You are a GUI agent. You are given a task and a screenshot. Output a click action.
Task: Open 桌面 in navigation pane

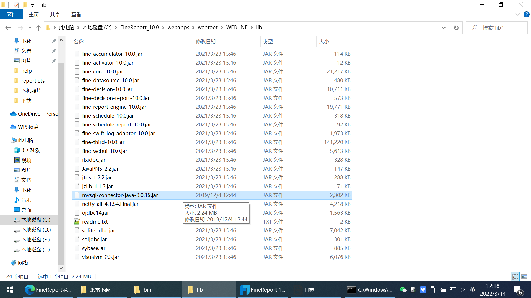tap(26, 210)
